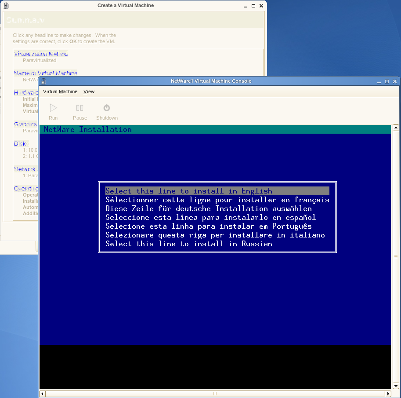Screen dimensions: 401x398
Task: Click the console horizontal scrollbar left arrow
Action: [x=42, y=394]
